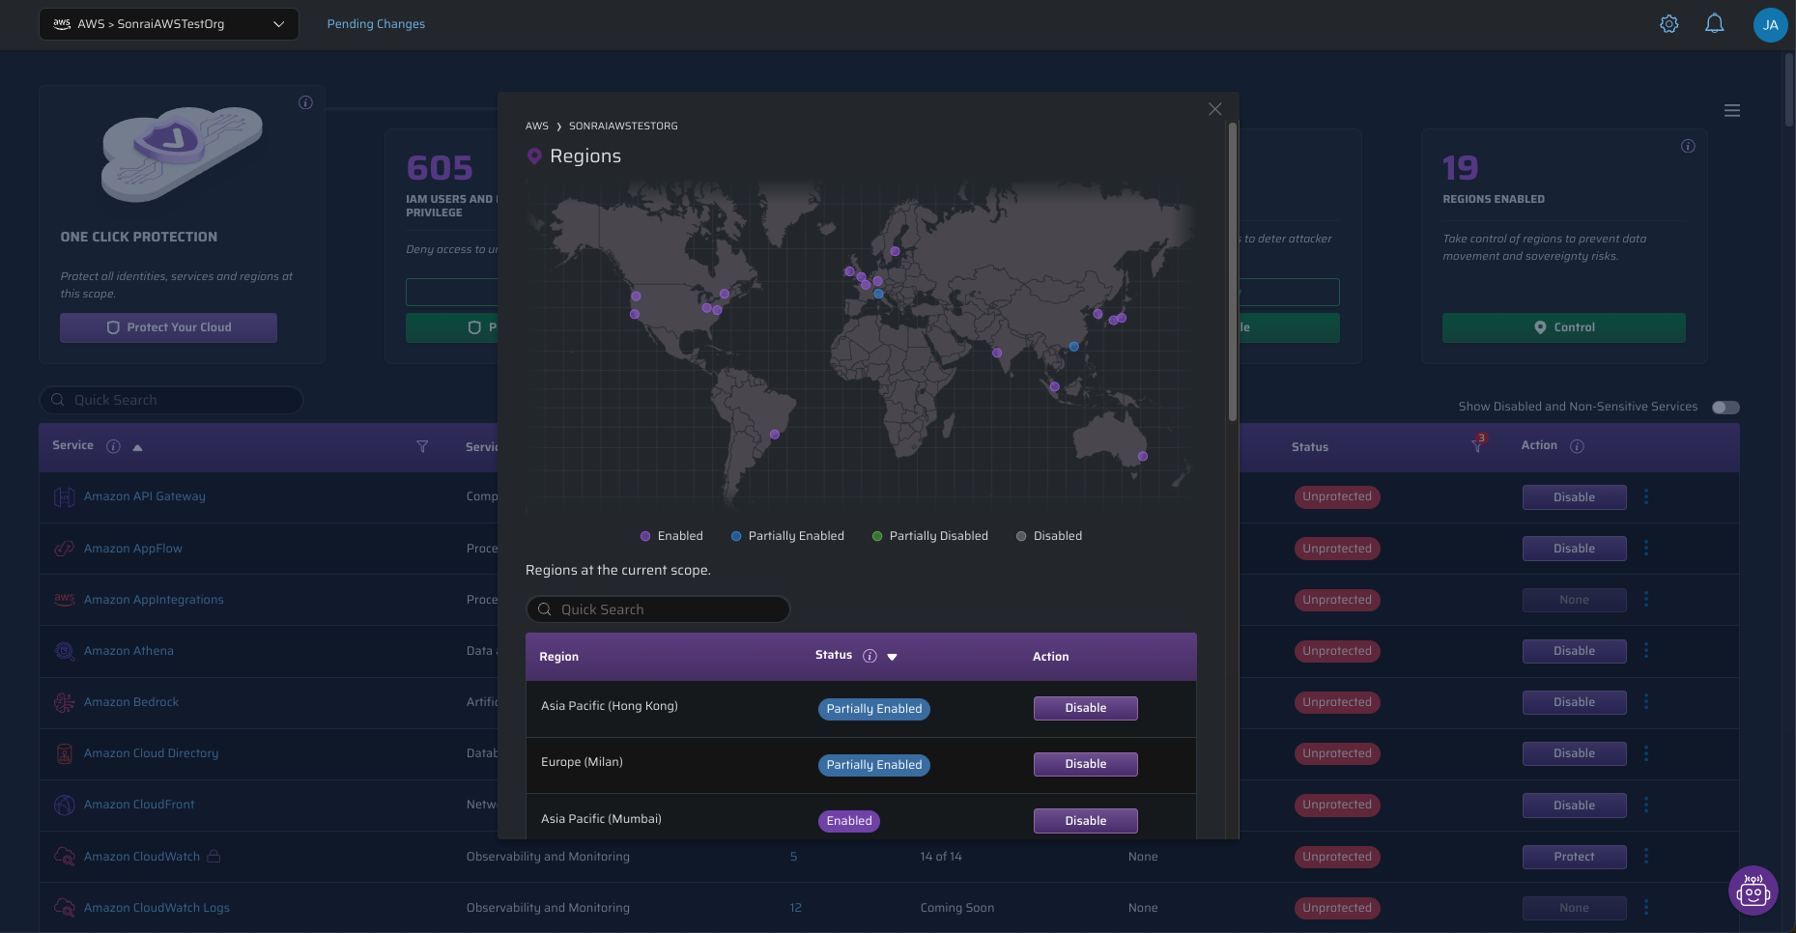This screenshot has height=933, width=1796.
Task: Click the regions Quick Search field
Action: pyautogui.click(x=658, y=609)
